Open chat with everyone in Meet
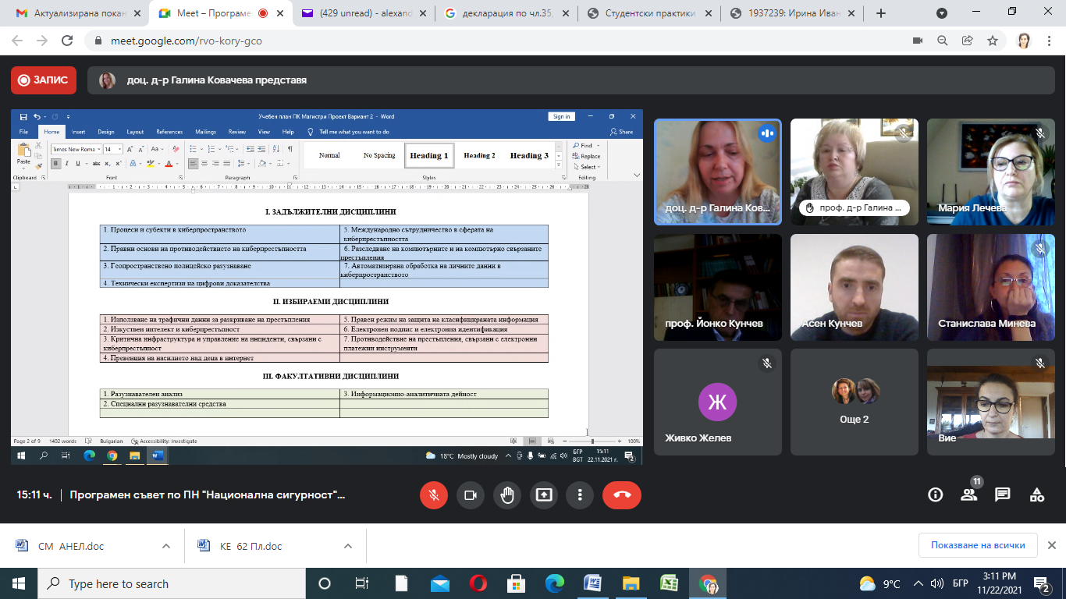The width and height of the screenshot is (1066, 599). [x=1003, y=494]
